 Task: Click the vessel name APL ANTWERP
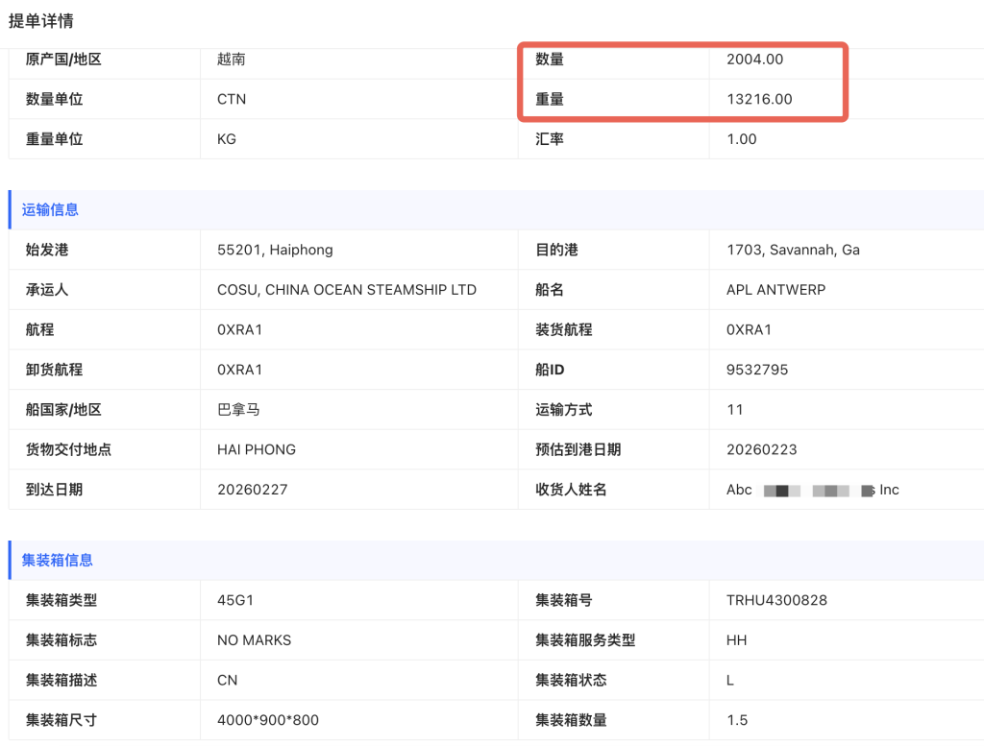pyautogui.click(x=775, y=290)
